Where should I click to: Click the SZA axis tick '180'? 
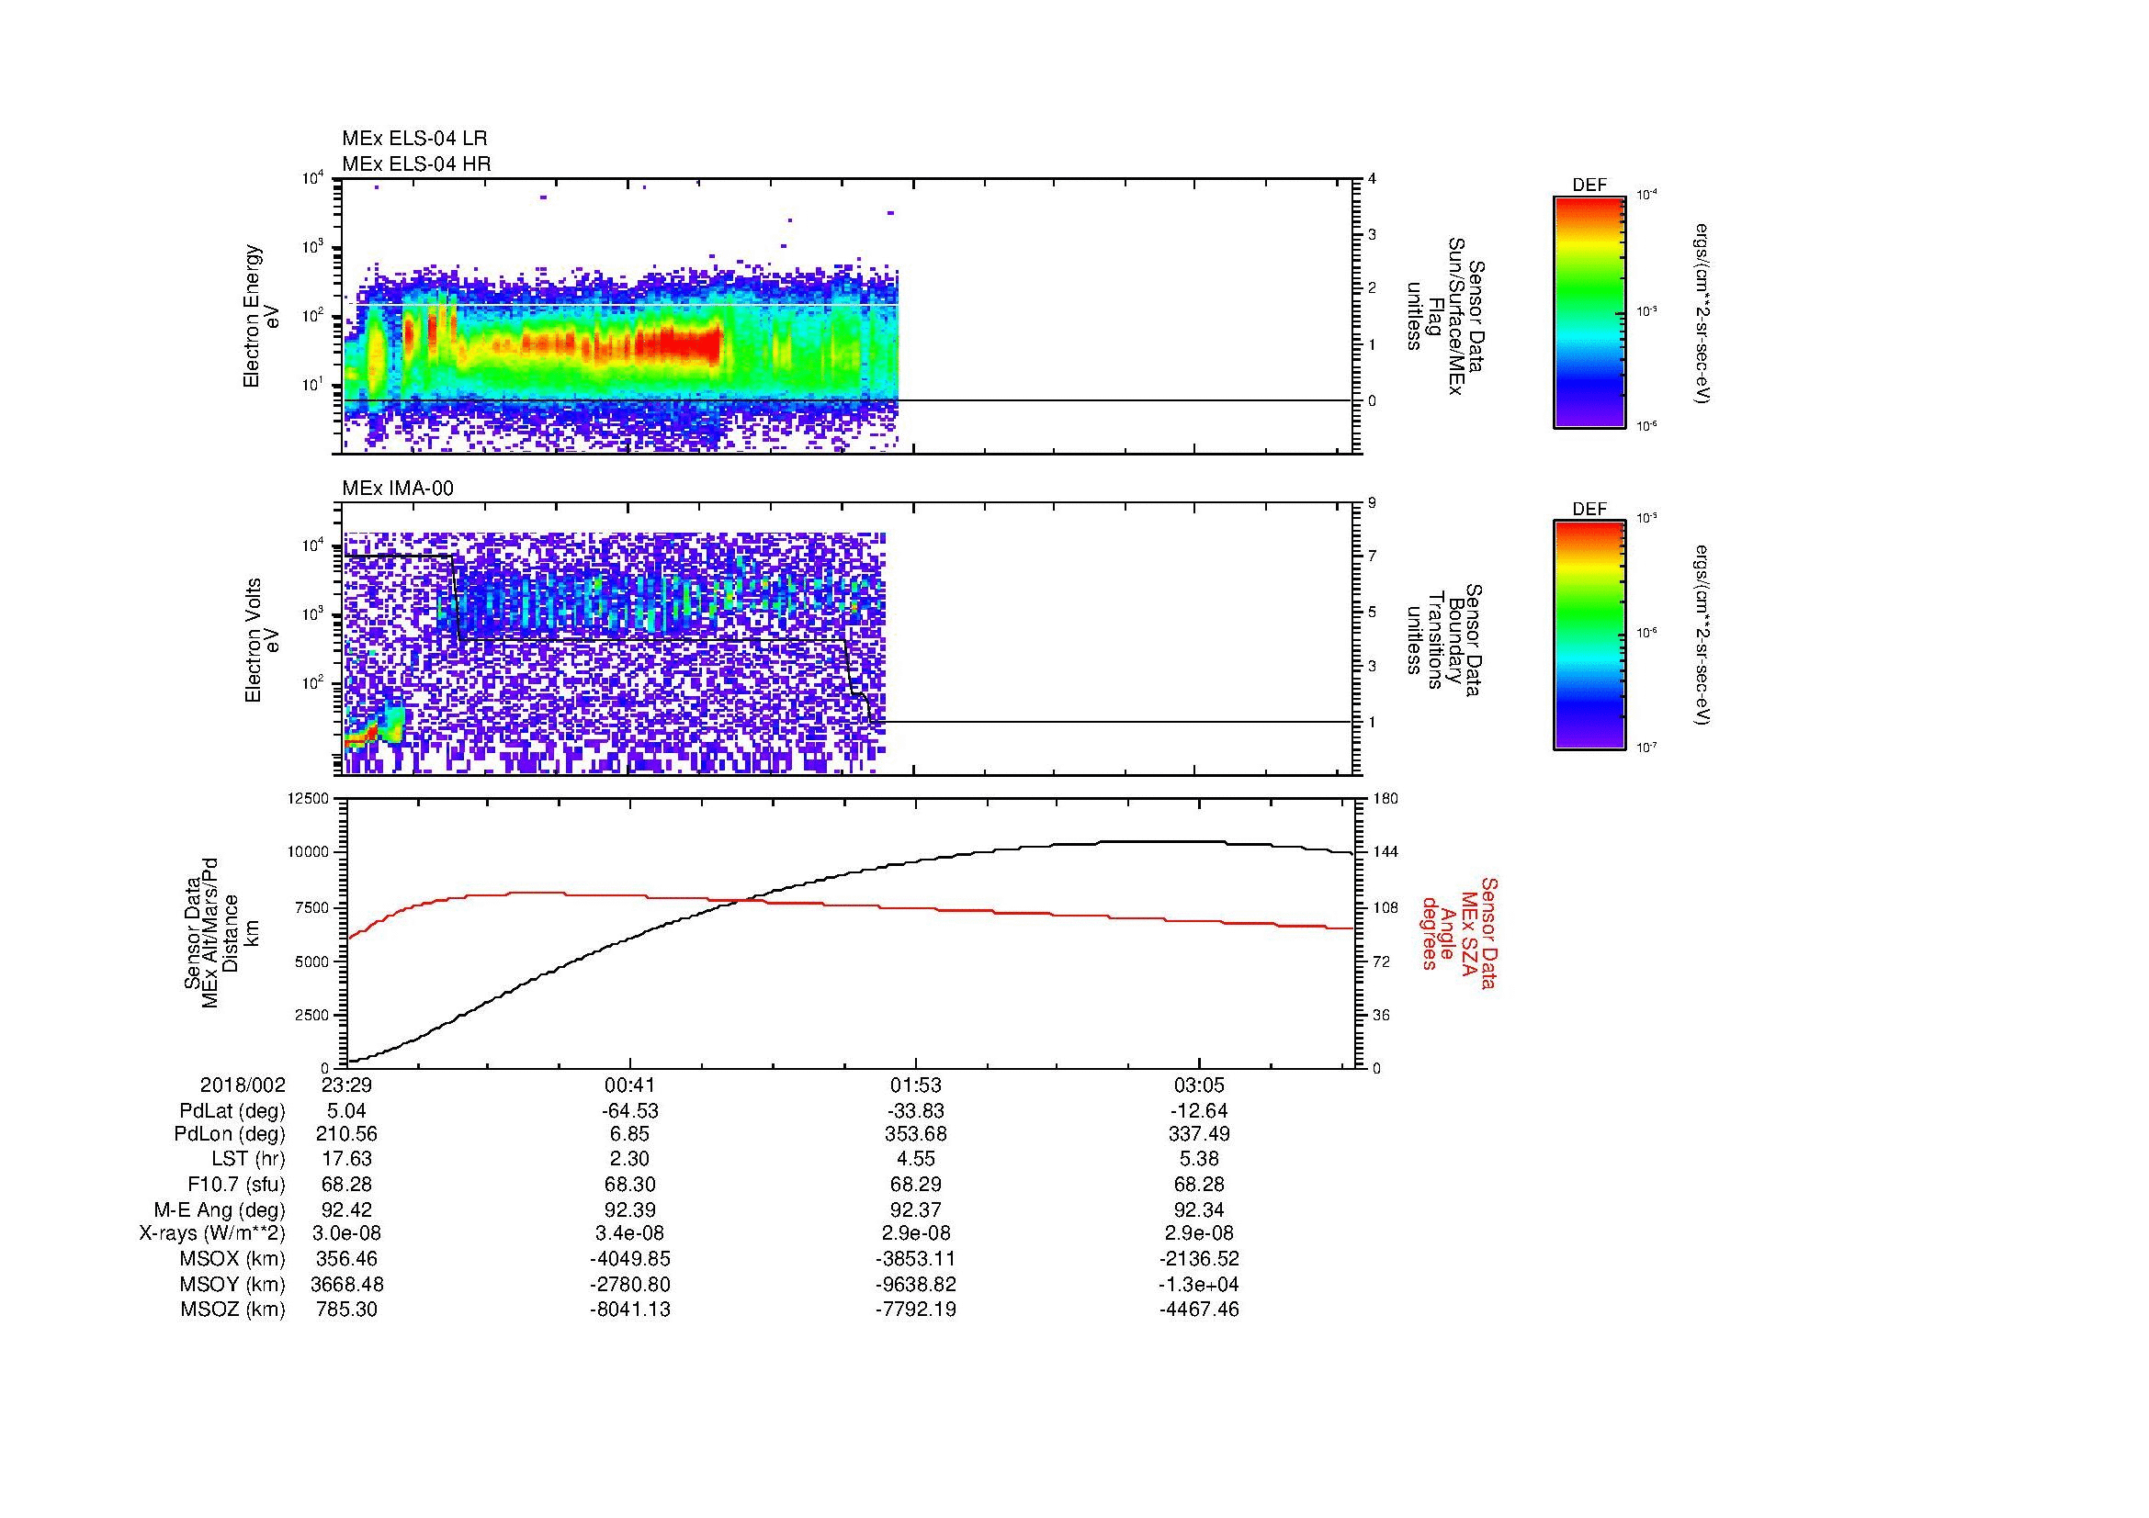click(x=1386, y=799)
